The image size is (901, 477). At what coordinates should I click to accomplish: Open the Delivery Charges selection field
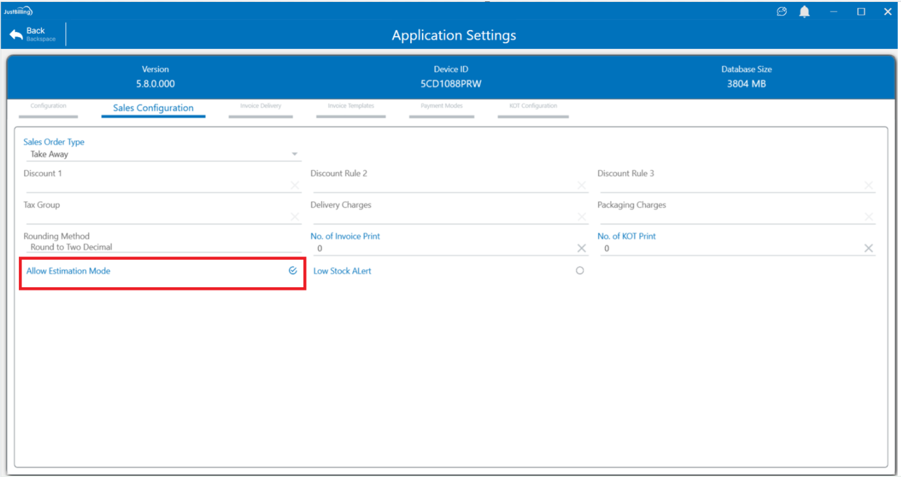[x=443, y=217]
